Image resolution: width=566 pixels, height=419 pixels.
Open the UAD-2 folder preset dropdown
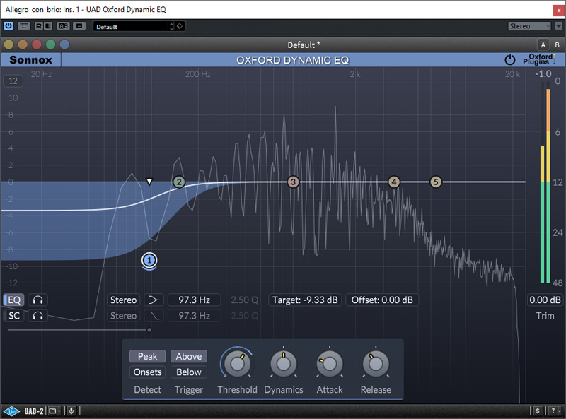(x=55, y=411)
